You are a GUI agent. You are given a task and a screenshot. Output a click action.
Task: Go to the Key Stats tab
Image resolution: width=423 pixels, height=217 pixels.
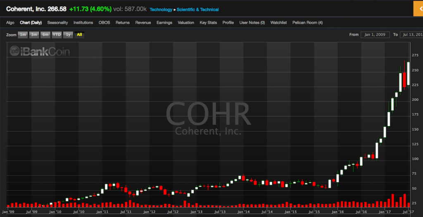coord(208,23)
